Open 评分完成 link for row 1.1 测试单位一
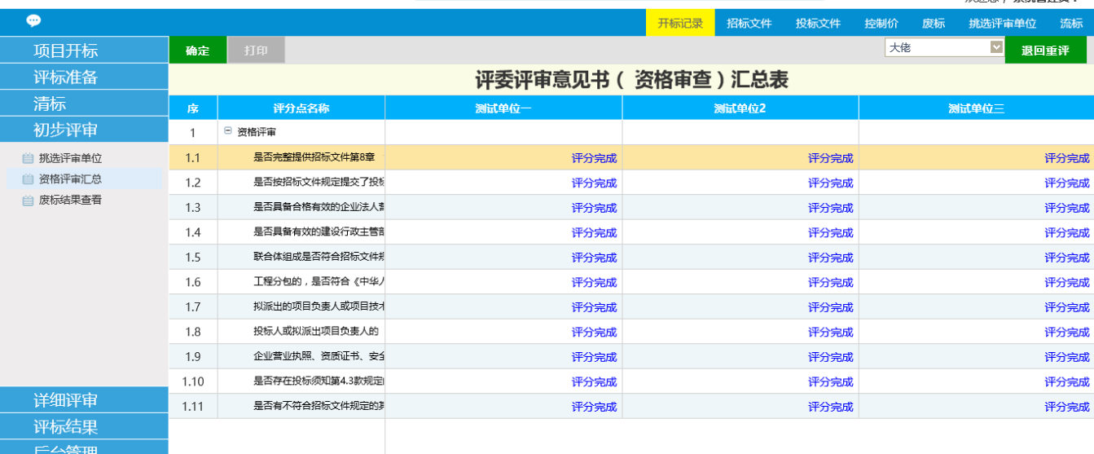 (x=594, y=158)
